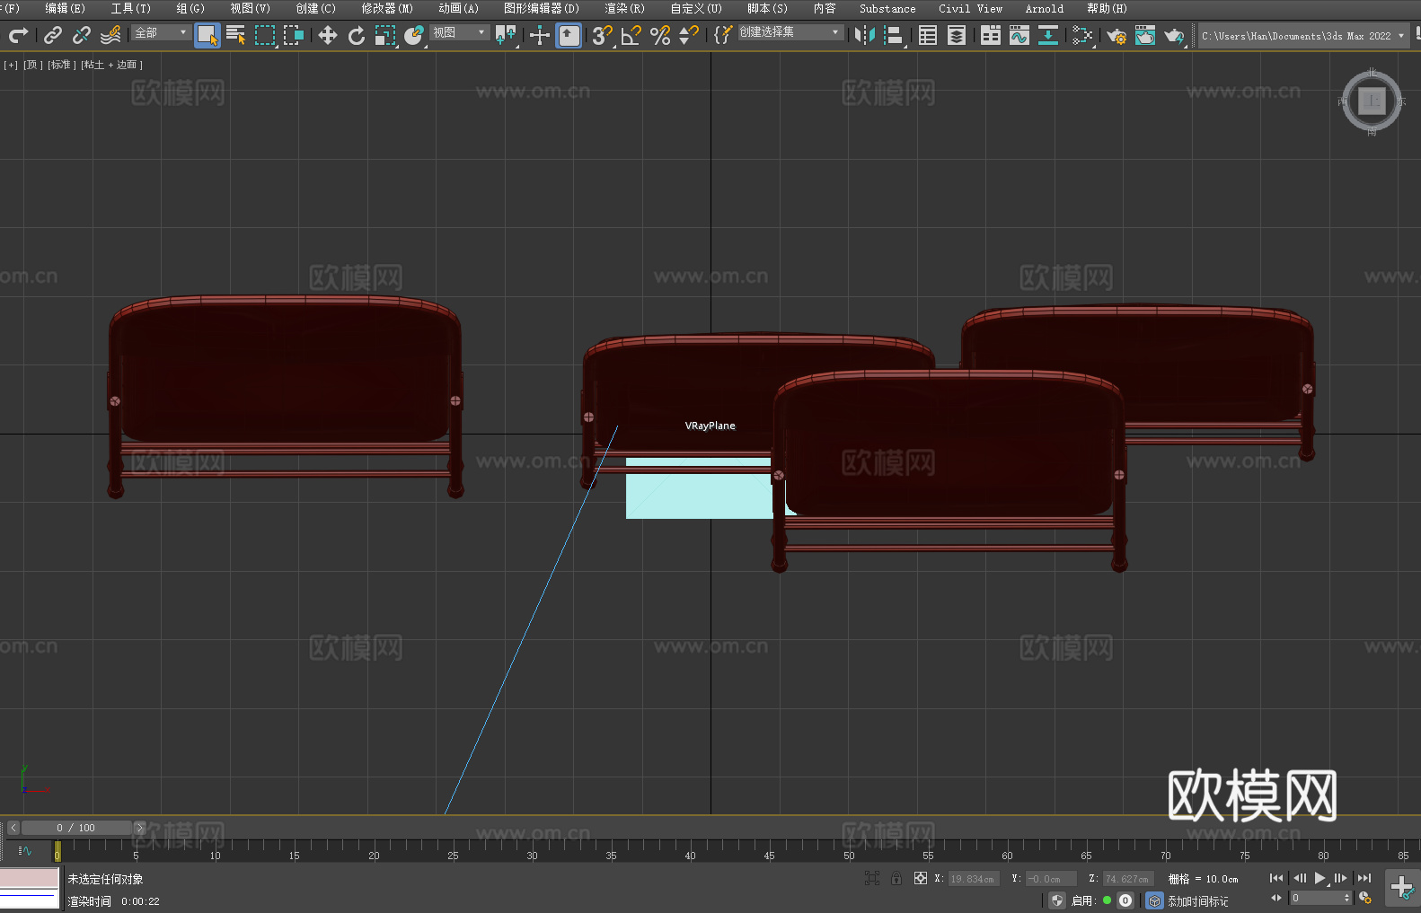The image size is (1421, 913).
Task: Choose the rectangular selection region tool
Action: [x=265, y=35]
